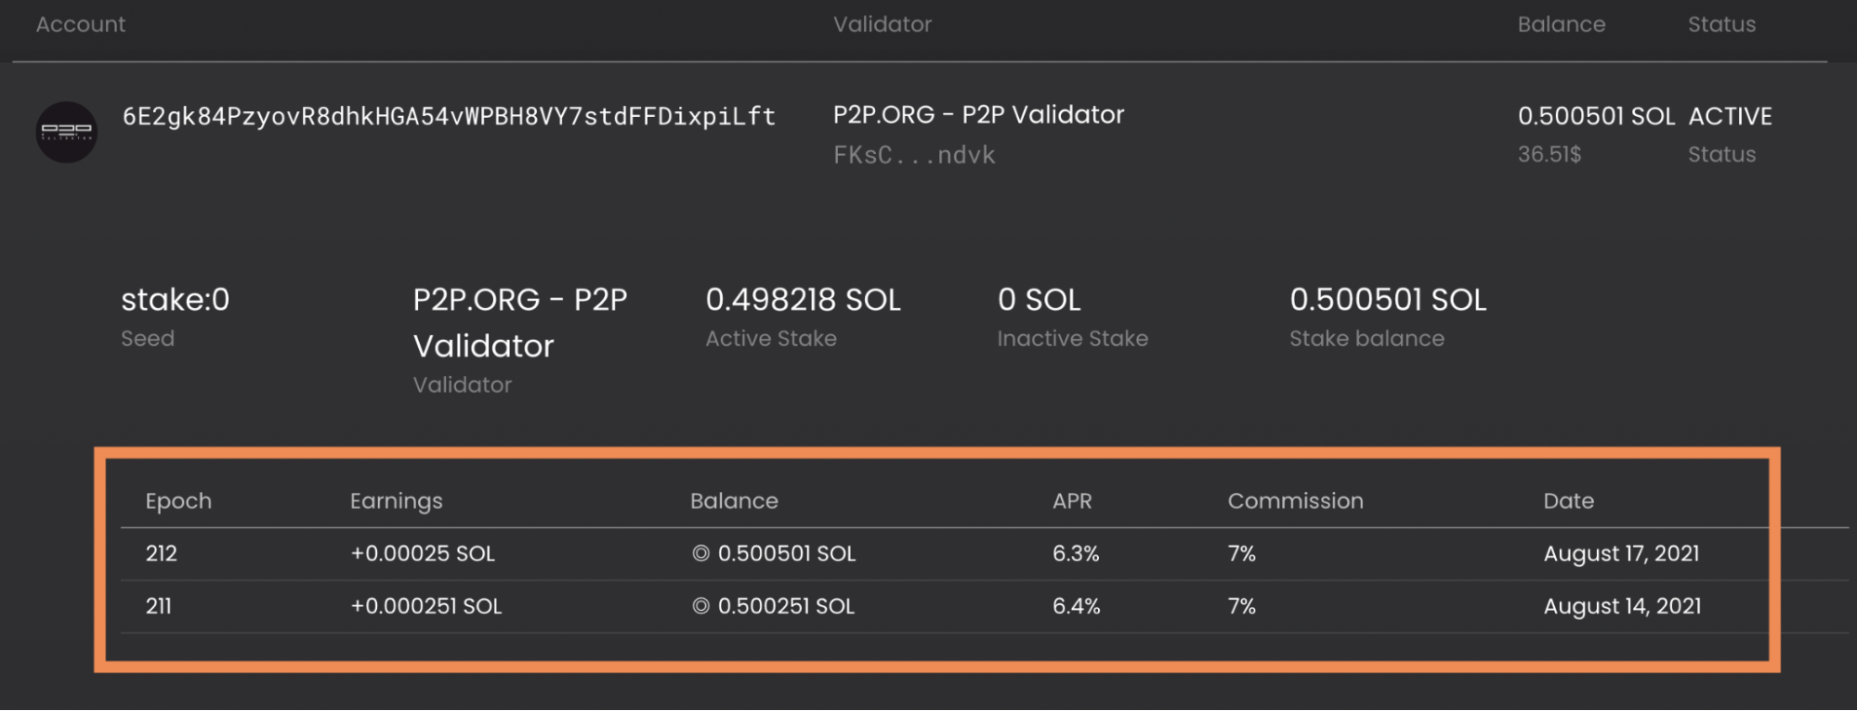Sort by the Earnings column header
The image size is (1857, 711).
[396, 501]
